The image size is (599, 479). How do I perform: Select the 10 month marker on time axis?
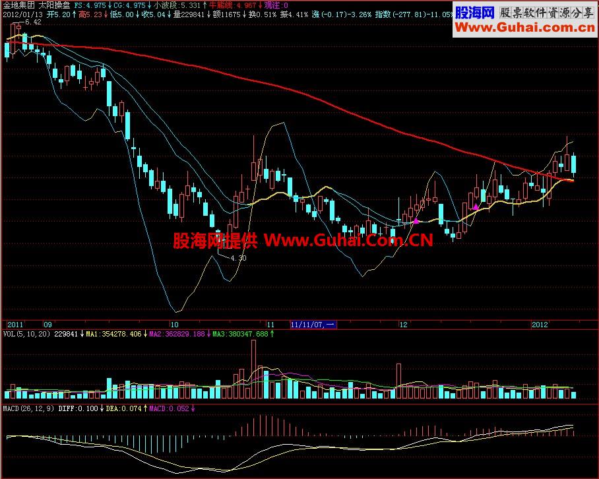[x=174, y=325]
